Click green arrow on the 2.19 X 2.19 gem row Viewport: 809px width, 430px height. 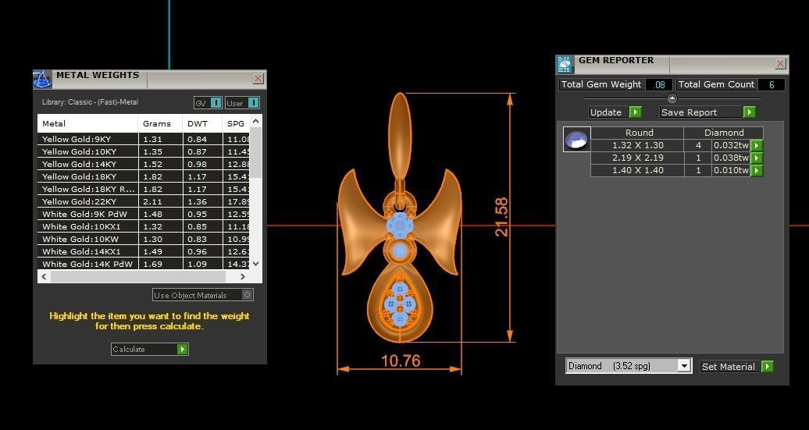[757, 158]
